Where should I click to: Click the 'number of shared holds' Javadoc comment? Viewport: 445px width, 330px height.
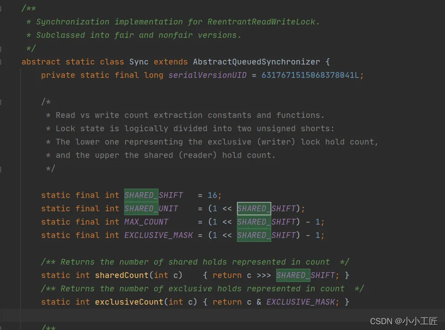click(195, 262)
